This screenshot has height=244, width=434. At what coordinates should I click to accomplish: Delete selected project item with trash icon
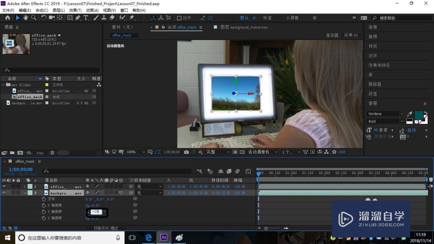[x=52, y=152]
